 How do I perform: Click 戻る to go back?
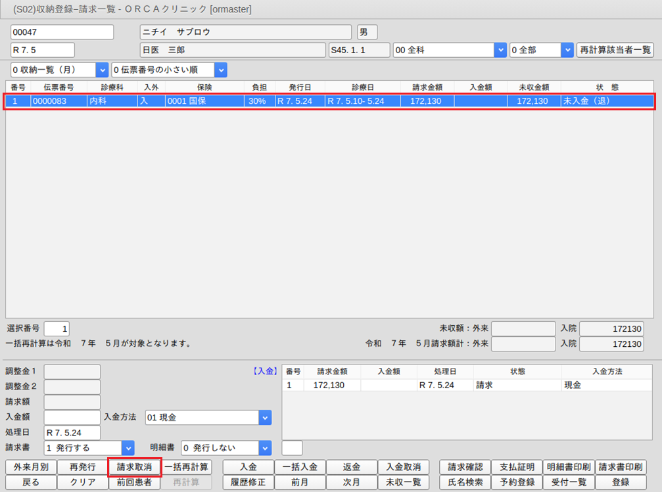31,483
